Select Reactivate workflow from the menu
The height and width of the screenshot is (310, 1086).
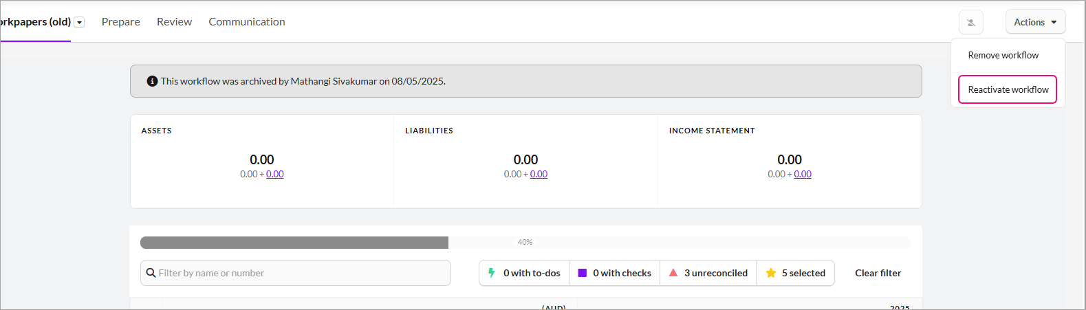[1008, 89]
